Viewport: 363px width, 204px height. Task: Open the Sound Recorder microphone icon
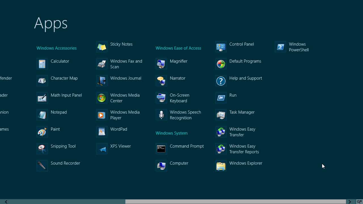42,166
